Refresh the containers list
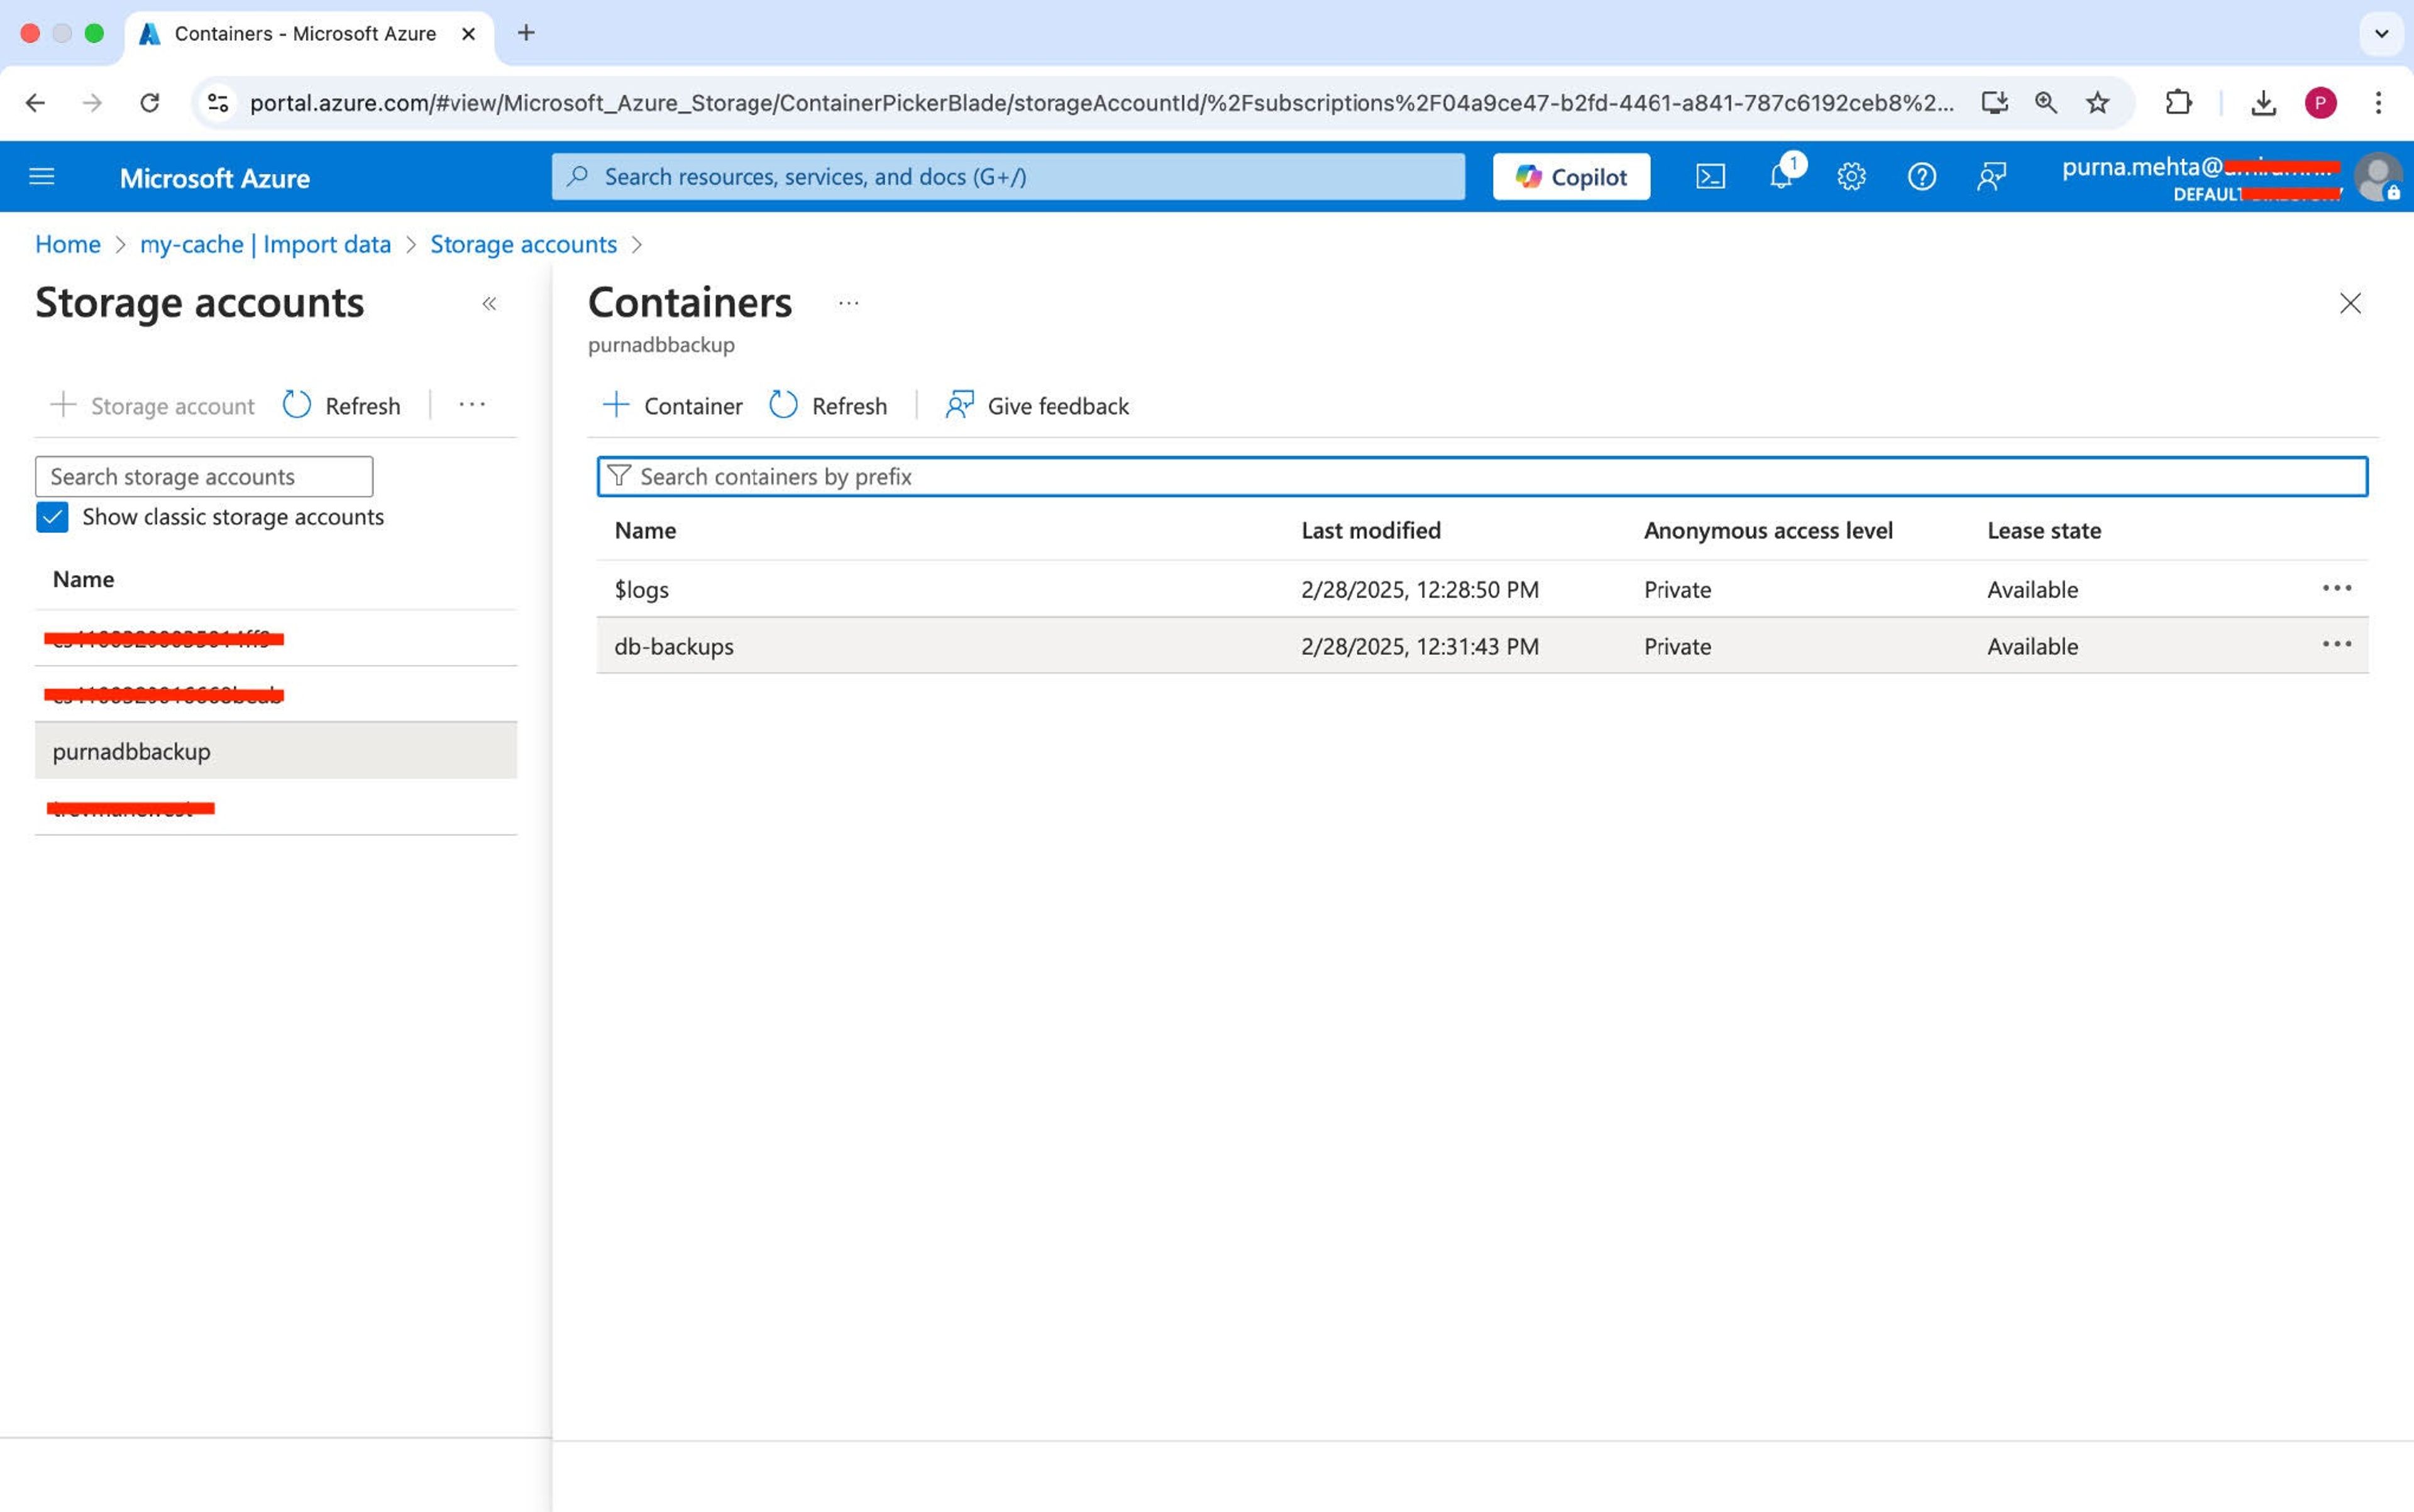The height and width of the screenshot is (1512, 2414). click(x=829, y=406)
